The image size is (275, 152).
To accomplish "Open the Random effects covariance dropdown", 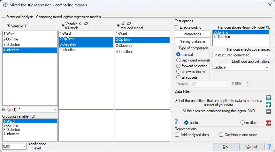I will click(241, 55).
